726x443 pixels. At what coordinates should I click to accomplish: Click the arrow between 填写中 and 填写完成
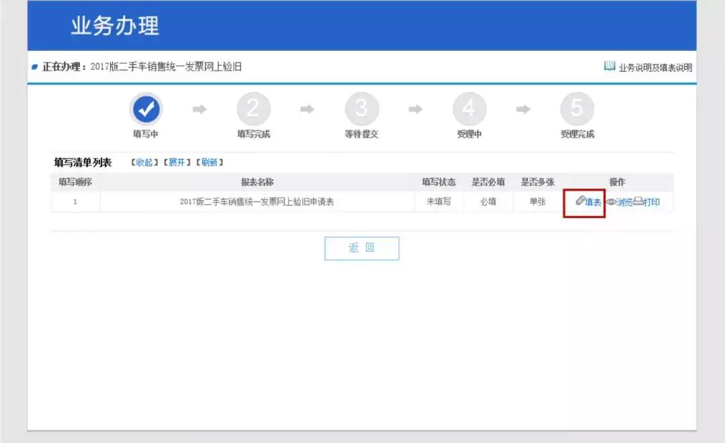click(199, 107)
